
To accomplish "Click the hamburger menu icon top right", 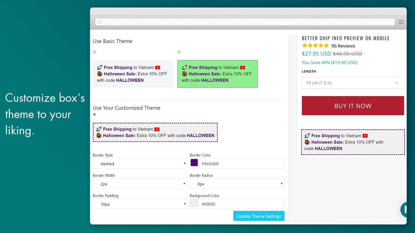I will pos(401,22).
